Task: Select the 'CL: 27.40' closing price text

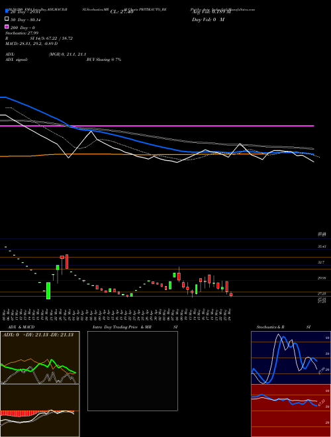Action: tap(122, 12)
